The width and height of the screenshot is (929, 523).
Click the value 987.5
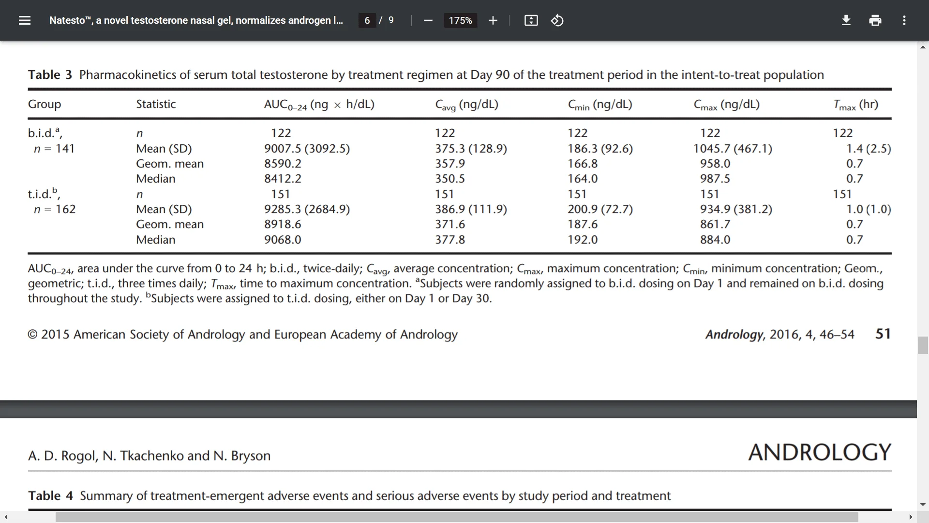[x=715, y=179]
